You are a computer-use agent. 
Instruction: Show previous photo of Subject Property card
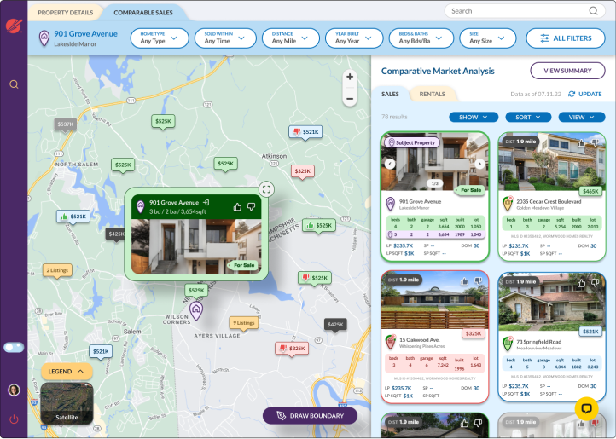(390, 164)
